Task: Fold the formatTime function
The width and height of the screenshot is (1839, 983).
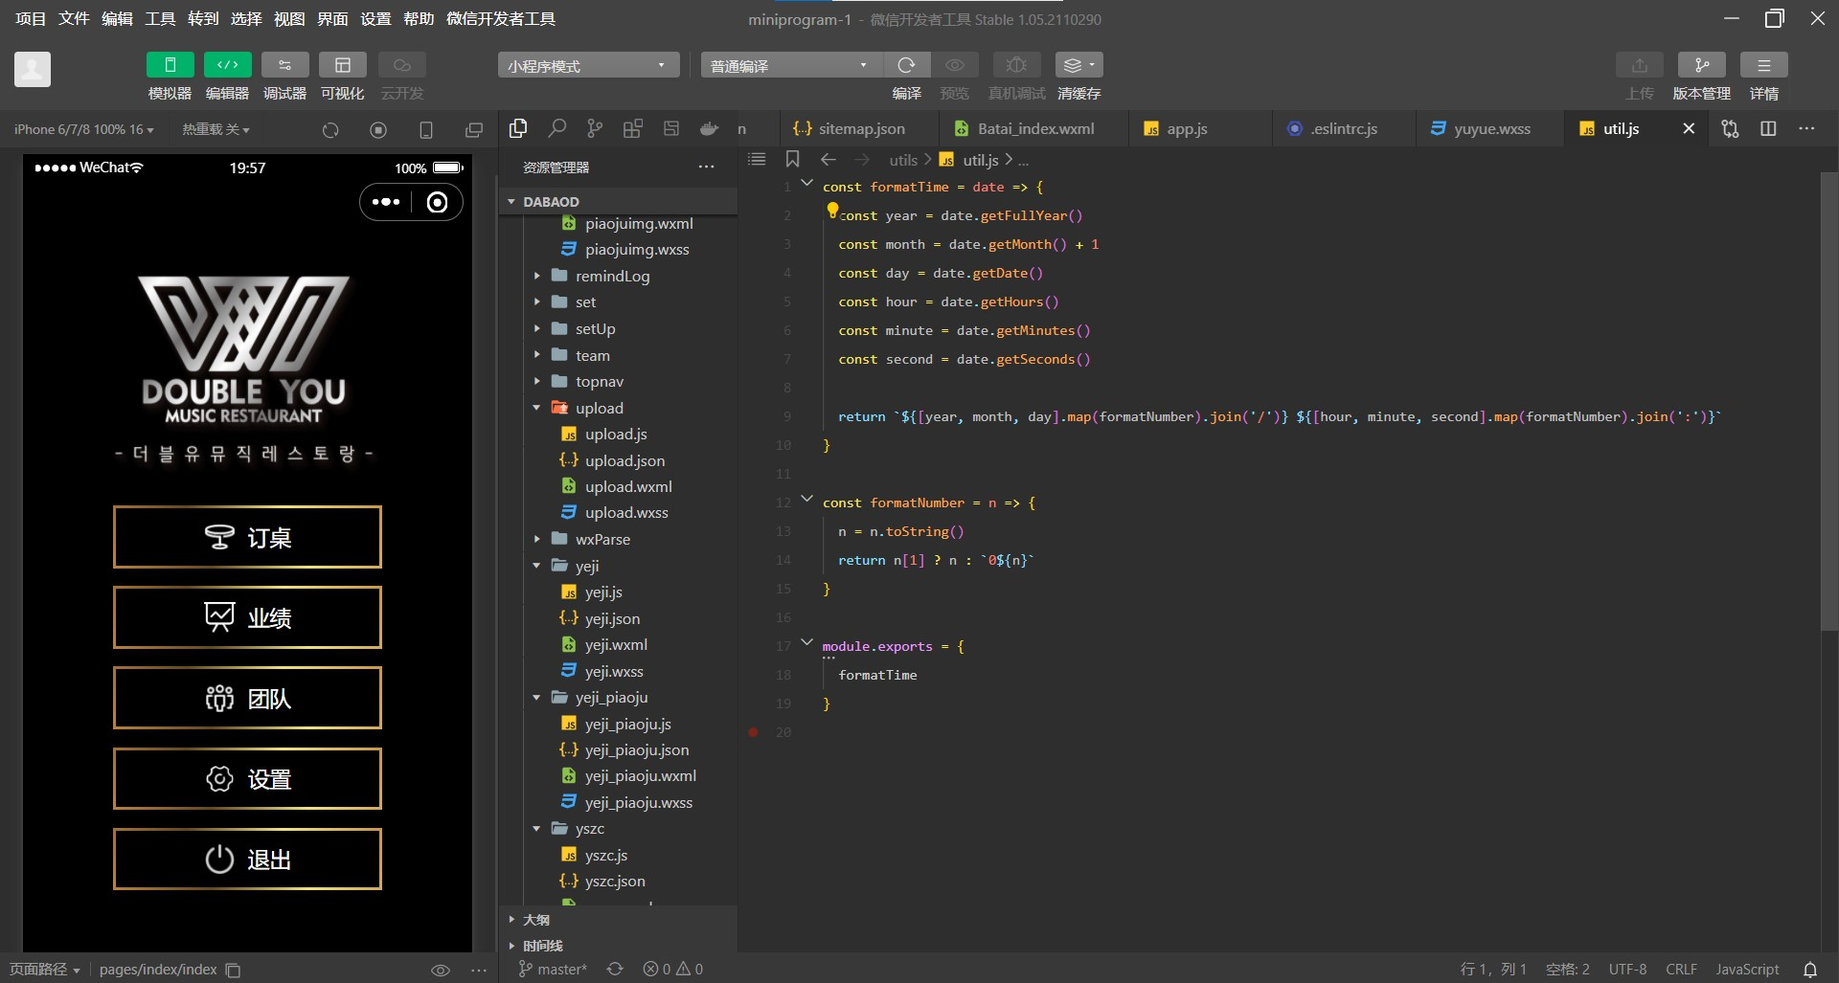Action: [806, 183]
